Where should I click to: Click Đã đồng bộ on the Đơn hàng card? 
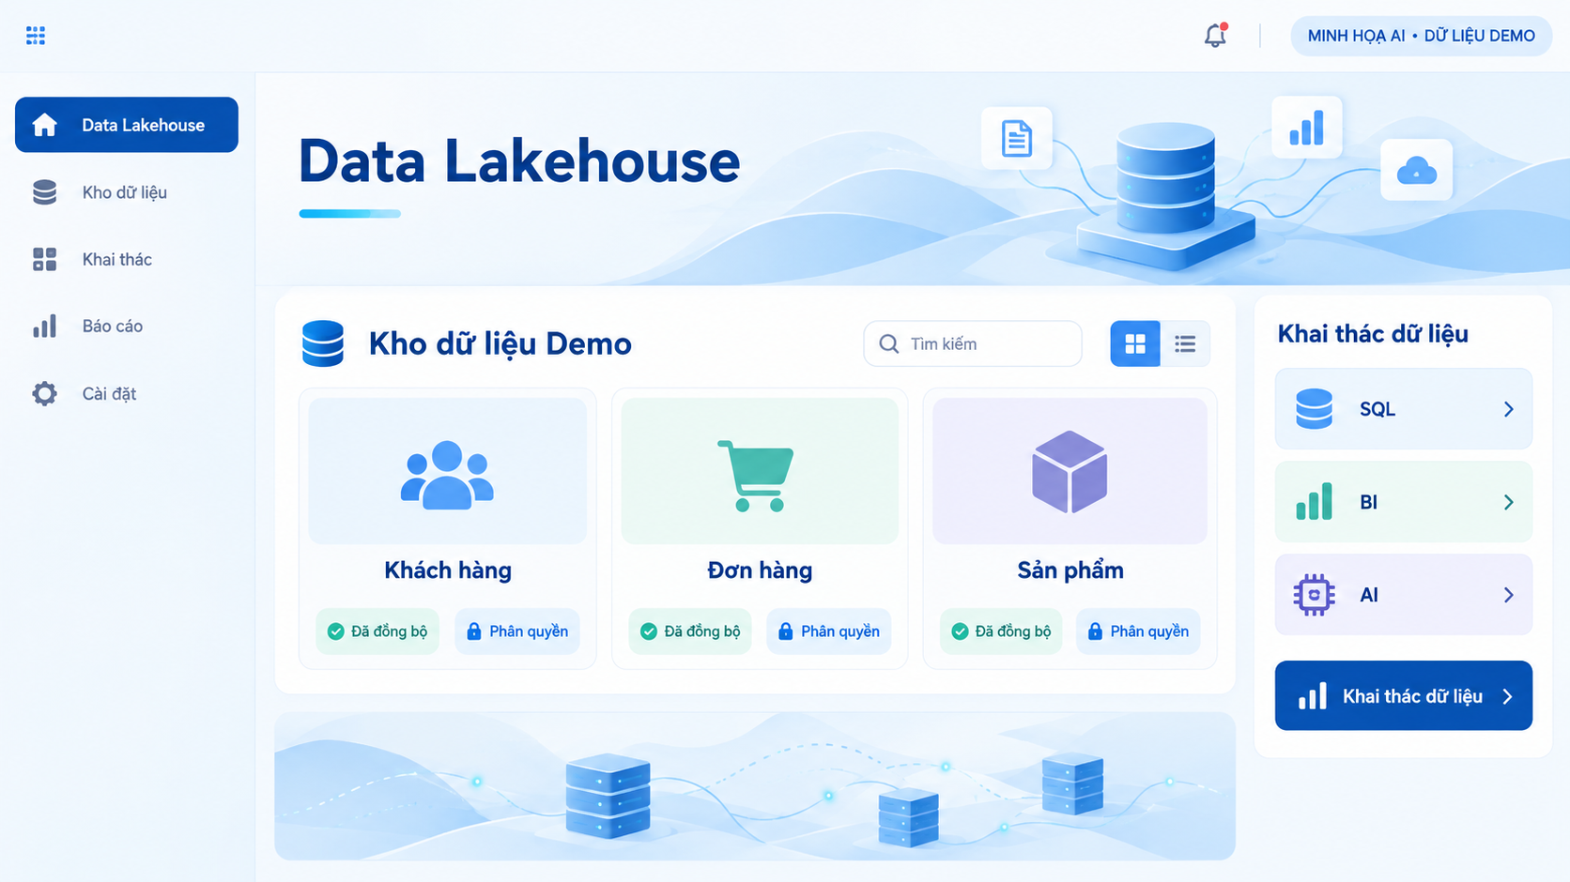pos(690,631)
